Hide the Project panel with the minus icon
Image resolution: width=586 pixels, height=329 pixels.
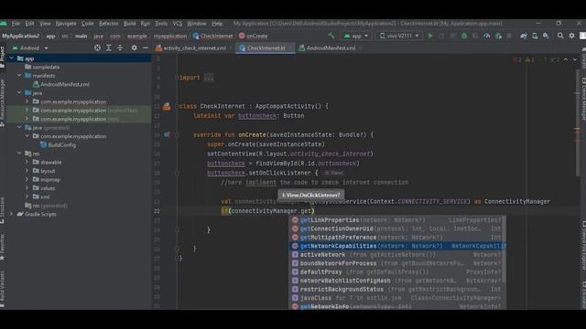click(x=146, y=48)
